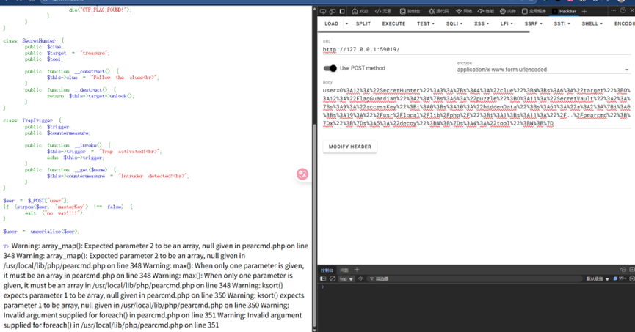Viewport: 635px width, 332px height.
Task: Open the Sources tab with bug icon
Action: 438,11
